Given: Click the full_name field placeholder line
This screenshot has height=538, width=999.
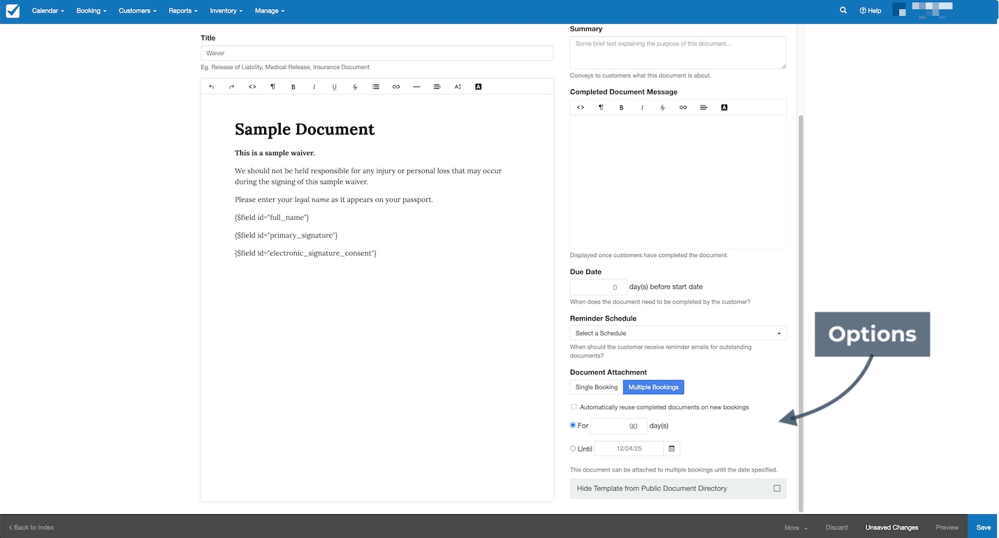Looking at the screenshot, I should pos(272,217).
